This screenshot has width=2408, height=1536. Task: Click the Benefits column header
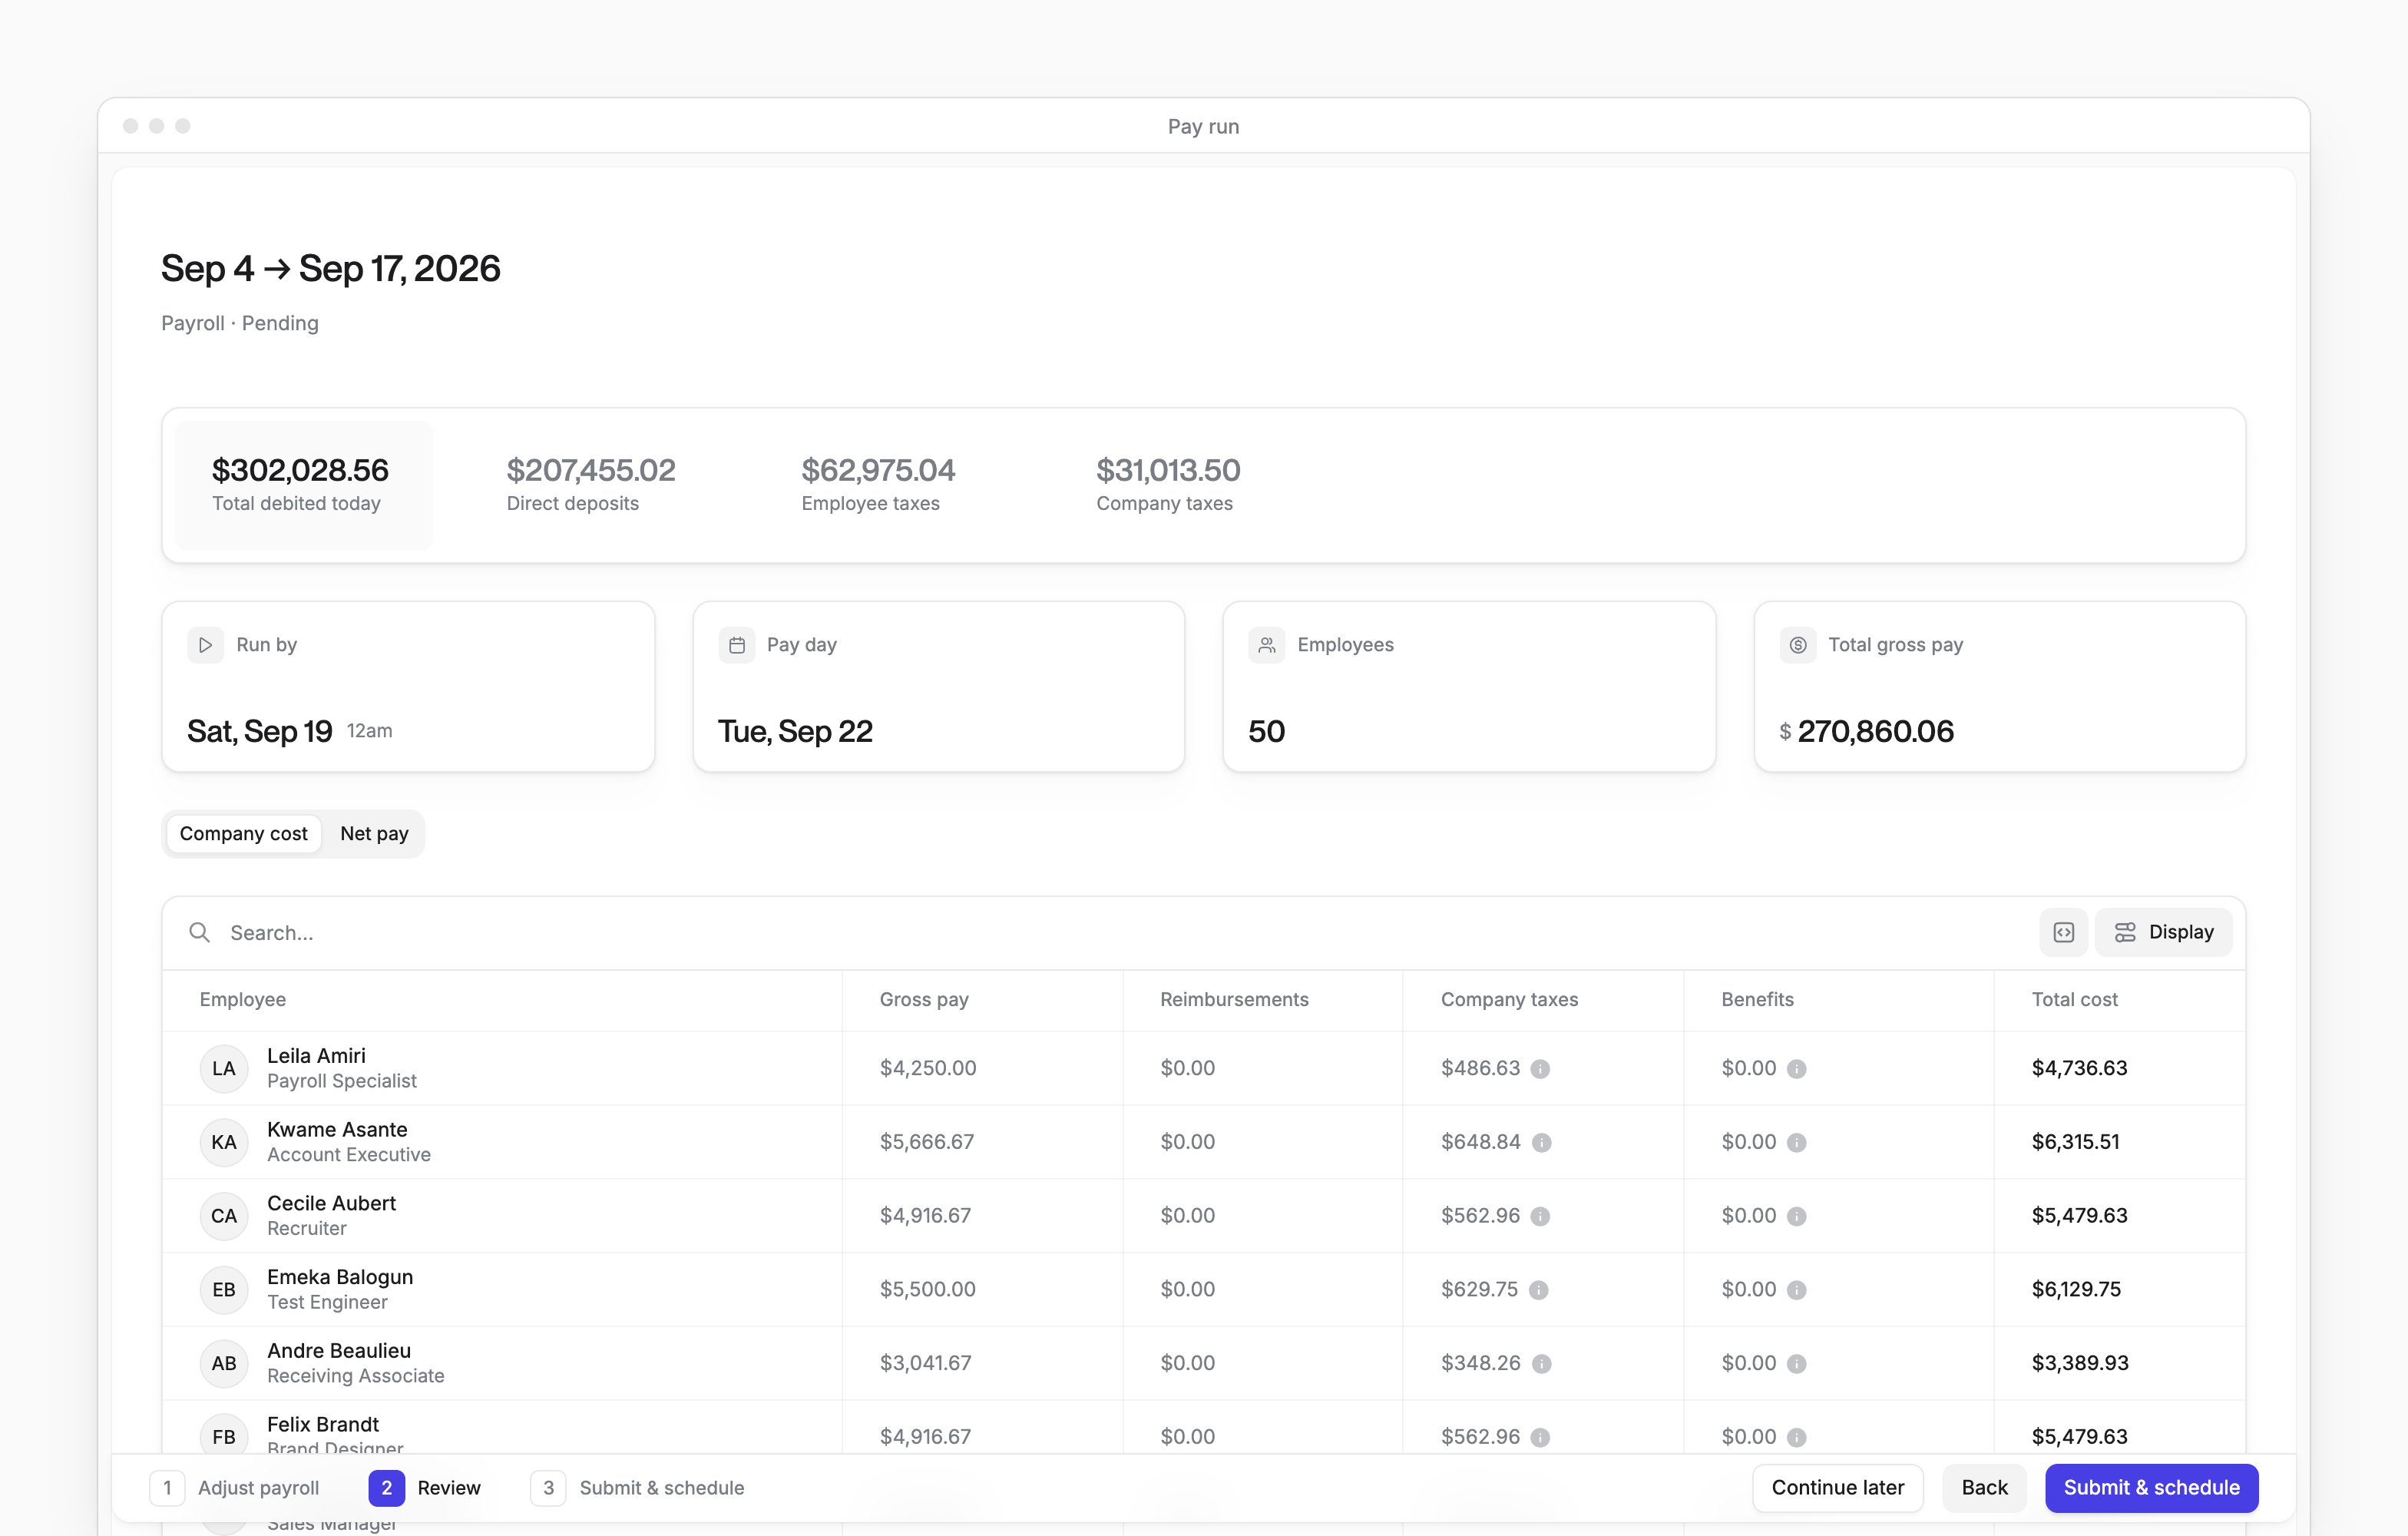[x=1757, y=999]
